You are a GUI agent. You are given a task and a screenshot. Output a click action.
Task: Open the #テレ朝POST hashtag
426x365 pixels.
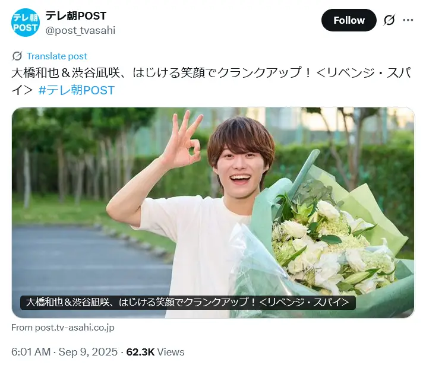(76, 90)
